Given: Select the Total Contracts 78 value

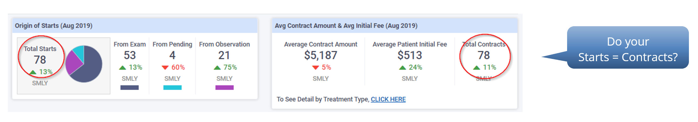Looking at the screenshot, I should click(x=484, y=55).
